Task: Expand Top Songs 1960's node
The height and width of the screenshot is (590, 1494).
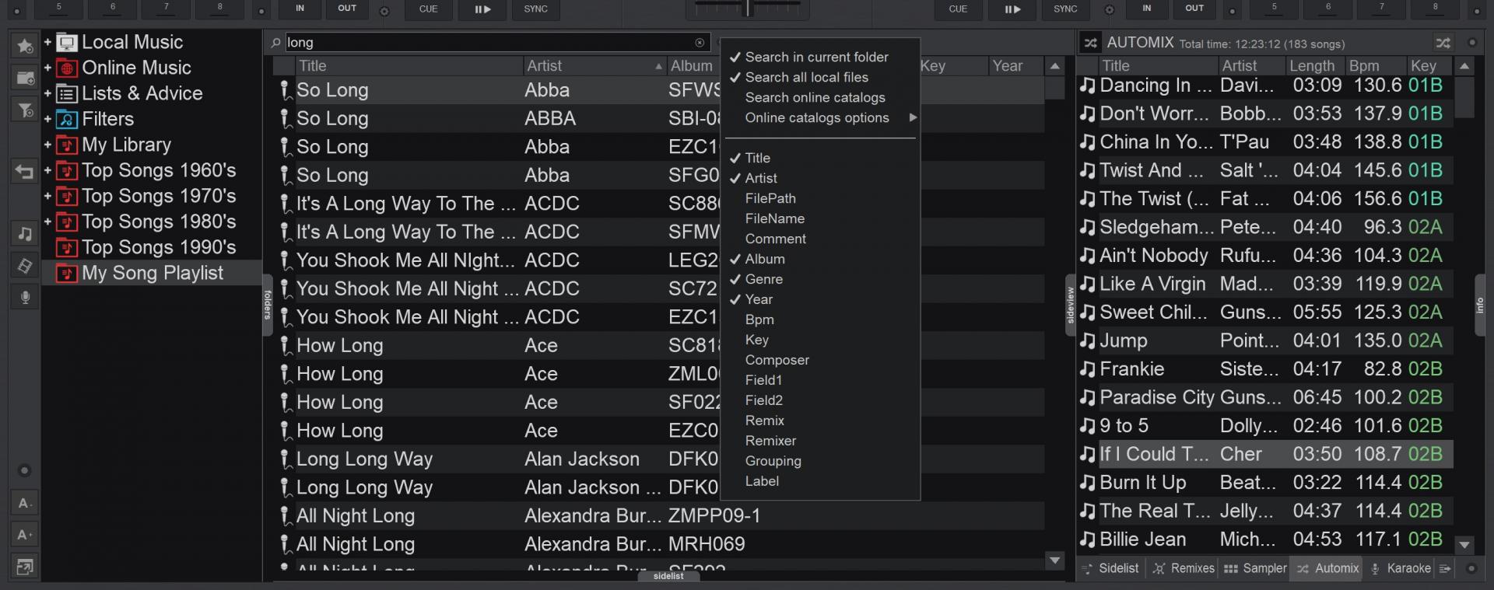Action: point(47,171)
